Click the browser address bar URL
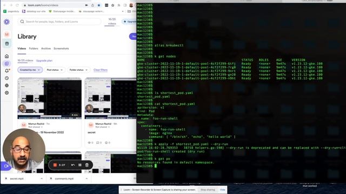346x194 pixels. (x=43, y=5)
